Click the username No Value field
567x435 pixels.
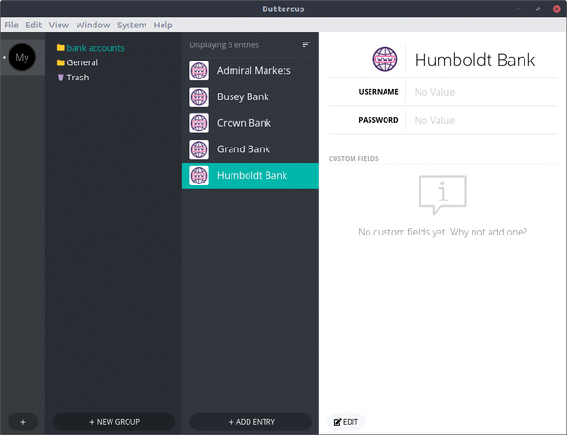435,92
